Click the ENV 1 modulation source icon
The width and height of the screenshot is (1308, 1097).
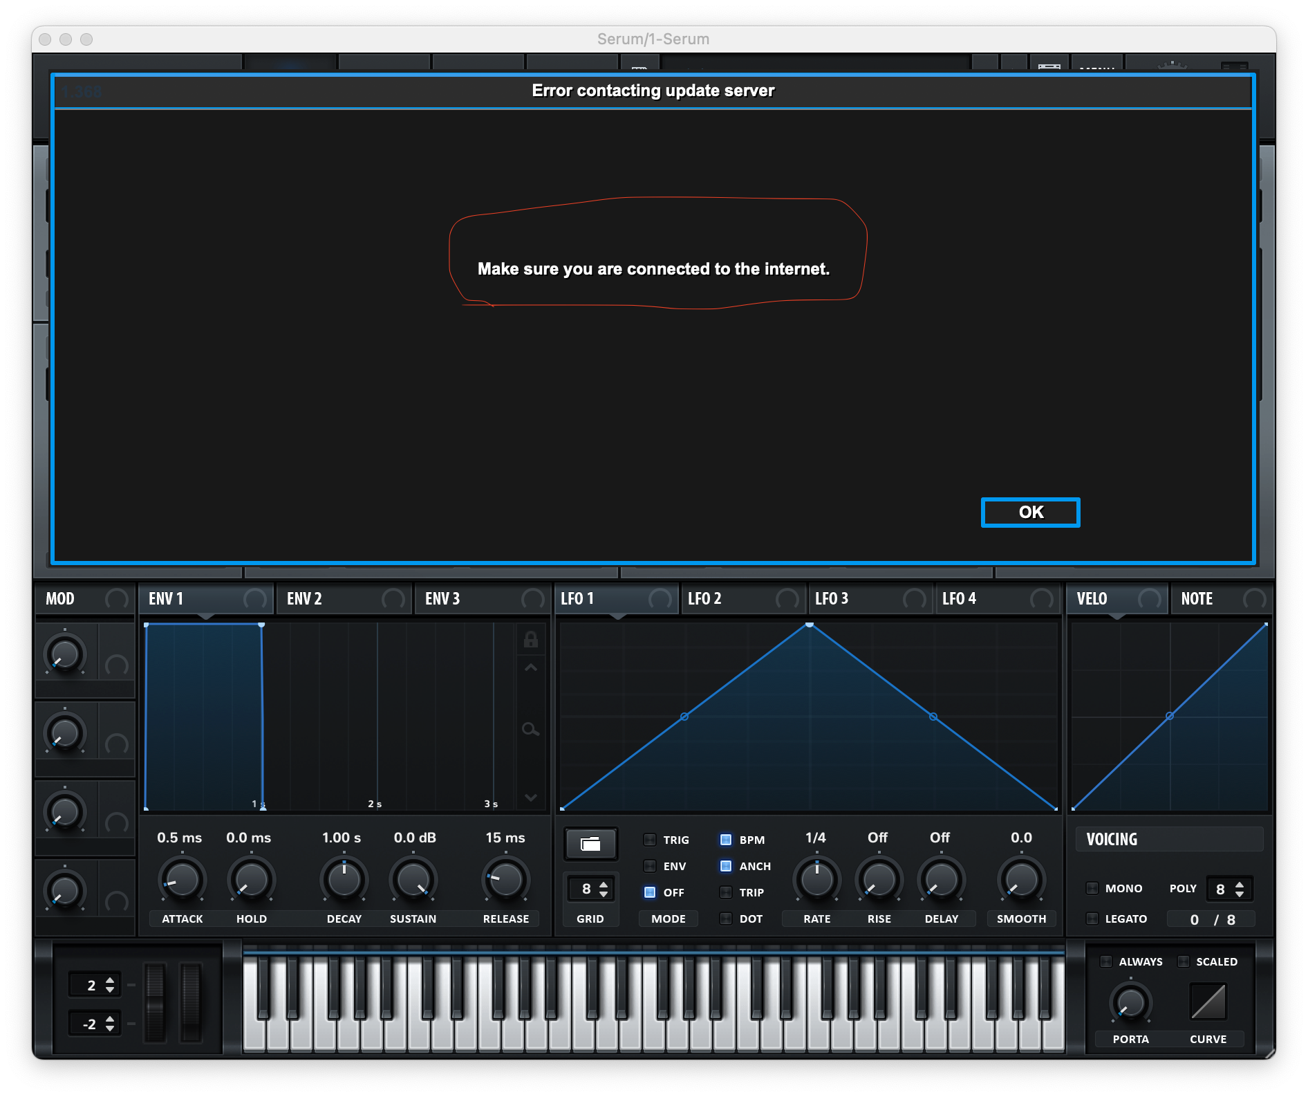(255, 599)
